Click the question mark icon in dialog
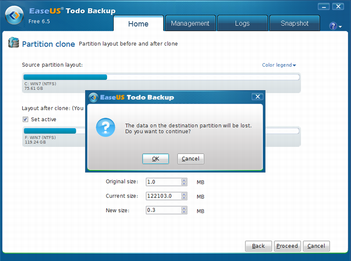Viewport: 351px width, 261px height. pos(105,127)
